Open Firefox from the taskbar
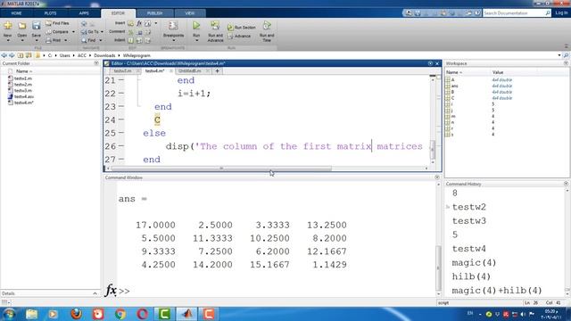Viewport: 571px width, 321px height. [76, 314]
